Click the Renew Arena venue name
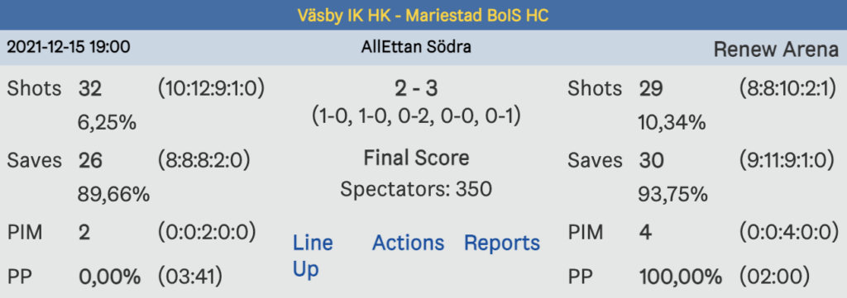 tap(776, 50)
